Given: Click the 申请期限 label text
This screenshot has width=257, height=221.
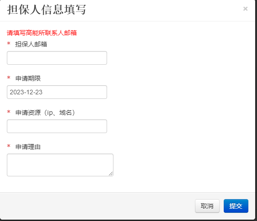Looking at the screenshot, I should 28,78.
